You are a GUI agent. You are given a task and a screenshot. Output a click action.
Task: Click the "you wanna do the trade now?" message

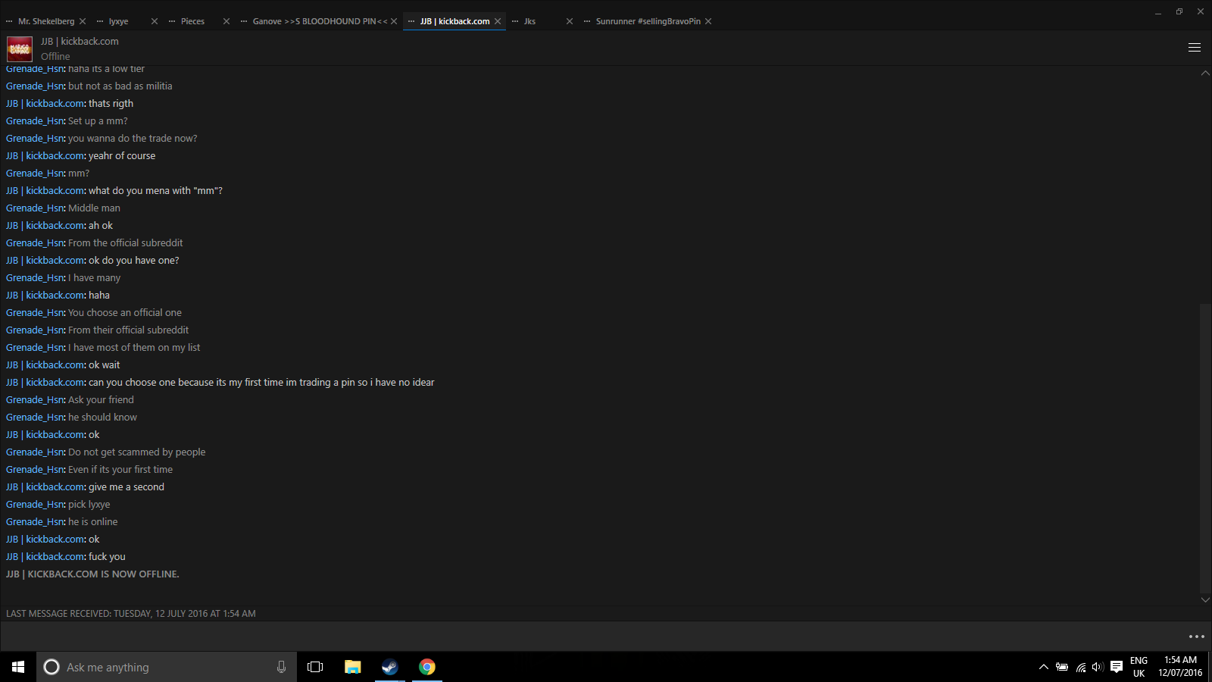point(133,139)
